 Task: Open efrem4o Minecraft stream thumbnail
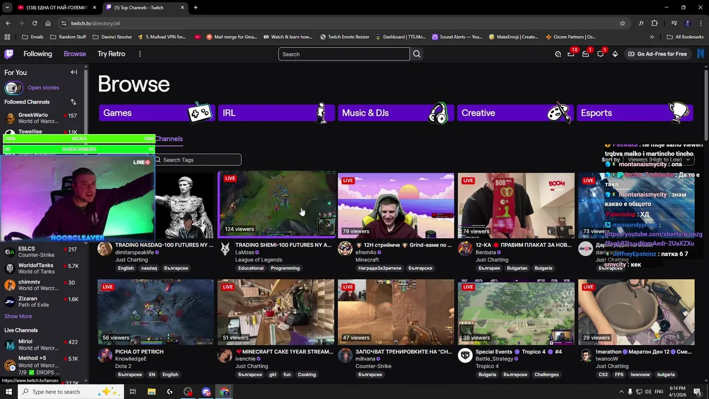pos(396,206)
